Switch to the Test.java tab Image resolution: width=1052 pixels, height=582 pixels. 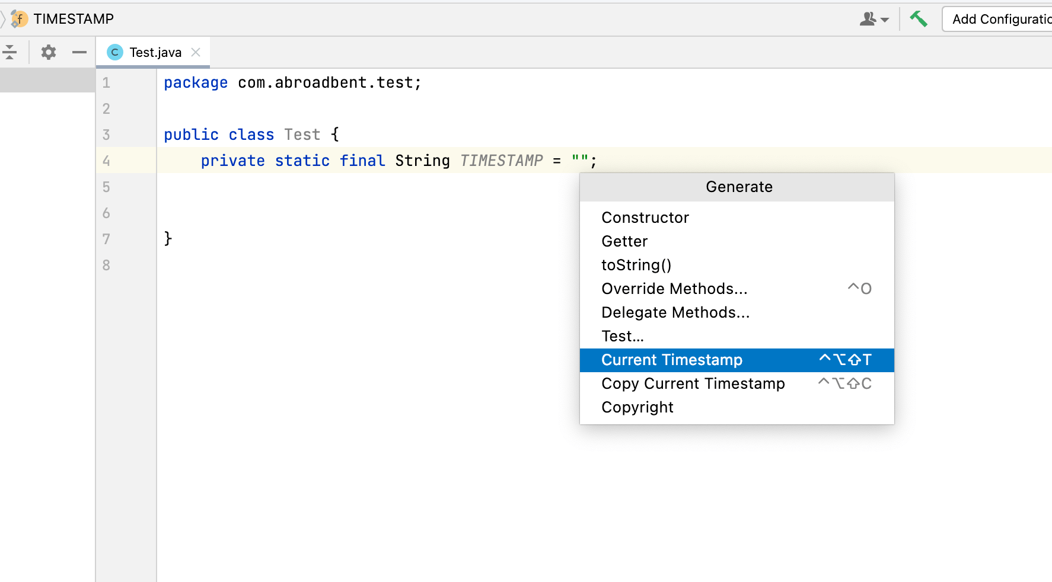tap(155, 52)
